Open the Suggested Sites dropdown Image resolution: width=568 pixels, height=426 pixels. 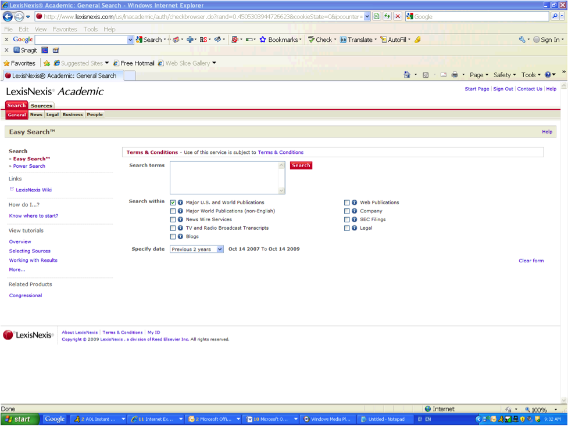(x=107, y=63)
